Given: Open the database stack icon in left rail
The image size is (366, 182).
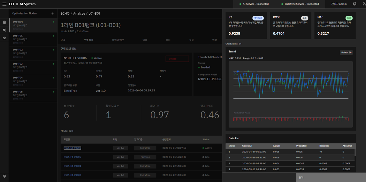Looking at the screenshot, I should (x=5, y=22).
